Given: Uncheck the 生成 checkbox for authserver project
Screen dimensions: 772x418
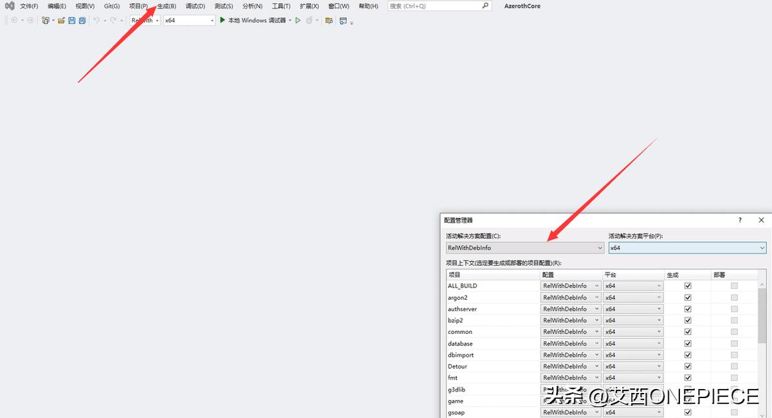Looking at the screenshot, I should 687,308.
